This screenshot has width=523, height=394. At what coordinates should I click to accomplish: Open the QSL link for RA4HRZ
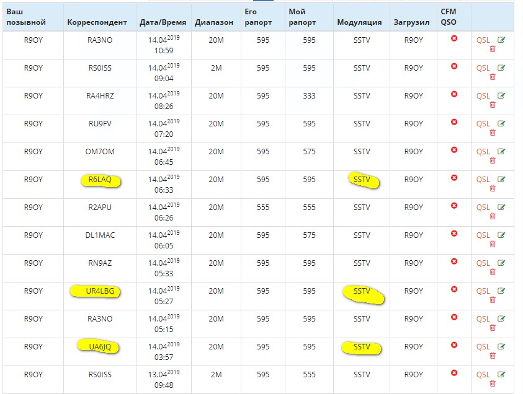[483, 96]
